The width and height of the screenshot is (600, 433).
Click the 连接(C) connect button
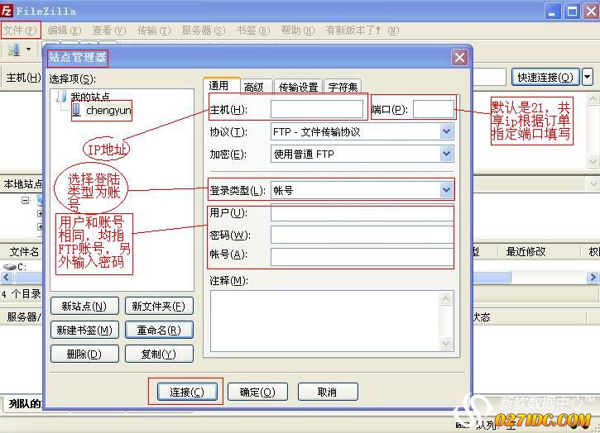pos(187,392)
